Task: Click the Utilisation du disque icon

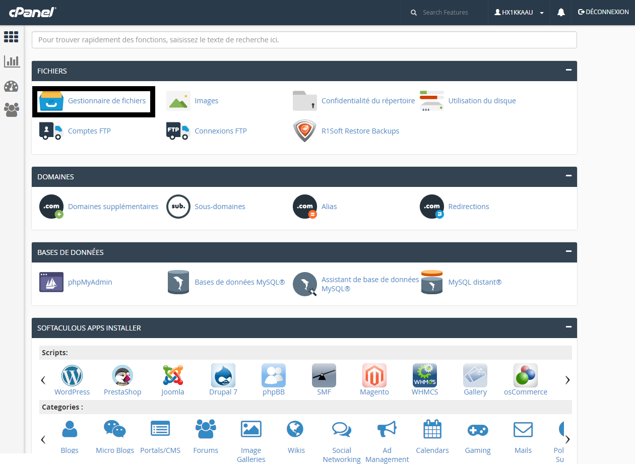Action: [432, 101]
